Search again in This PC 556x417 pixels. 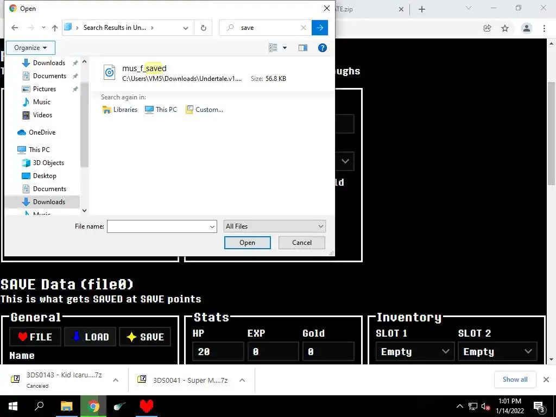click(x=161, y=110)
